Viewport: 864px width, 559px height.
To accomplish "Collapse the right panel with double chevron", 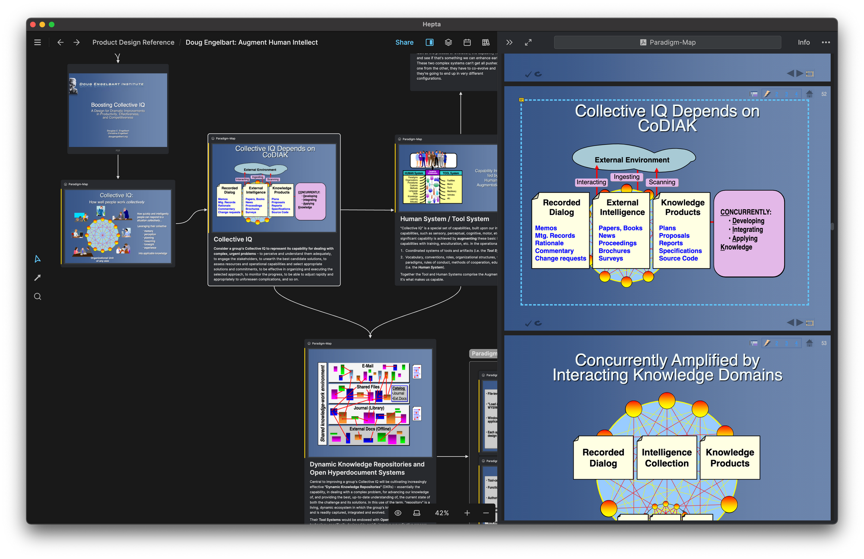I will tap(509, 42).
